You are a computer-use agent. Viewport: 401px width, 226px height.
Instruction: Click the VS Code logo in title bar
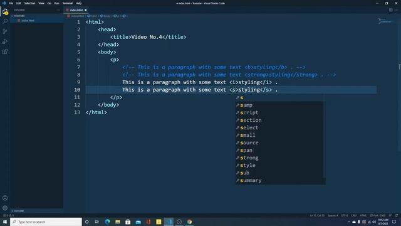pyautogui.click(x=4, y=3)
